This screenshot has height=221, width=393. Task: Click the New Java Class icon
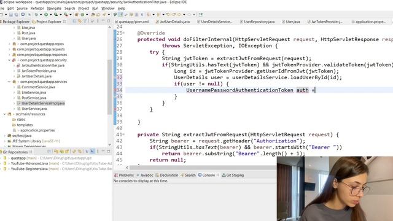point(82,15)
